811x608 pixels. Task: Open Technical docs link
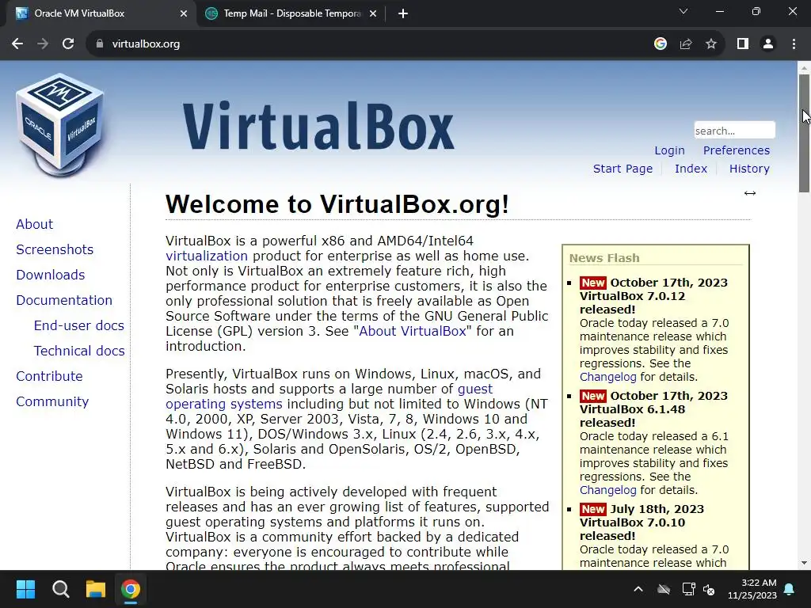click(79, 351)
